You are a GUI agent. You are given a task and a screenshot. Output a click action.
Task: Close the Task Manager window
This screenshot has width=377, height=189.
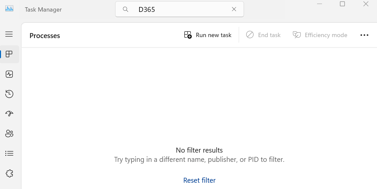(x=366, y=4)
